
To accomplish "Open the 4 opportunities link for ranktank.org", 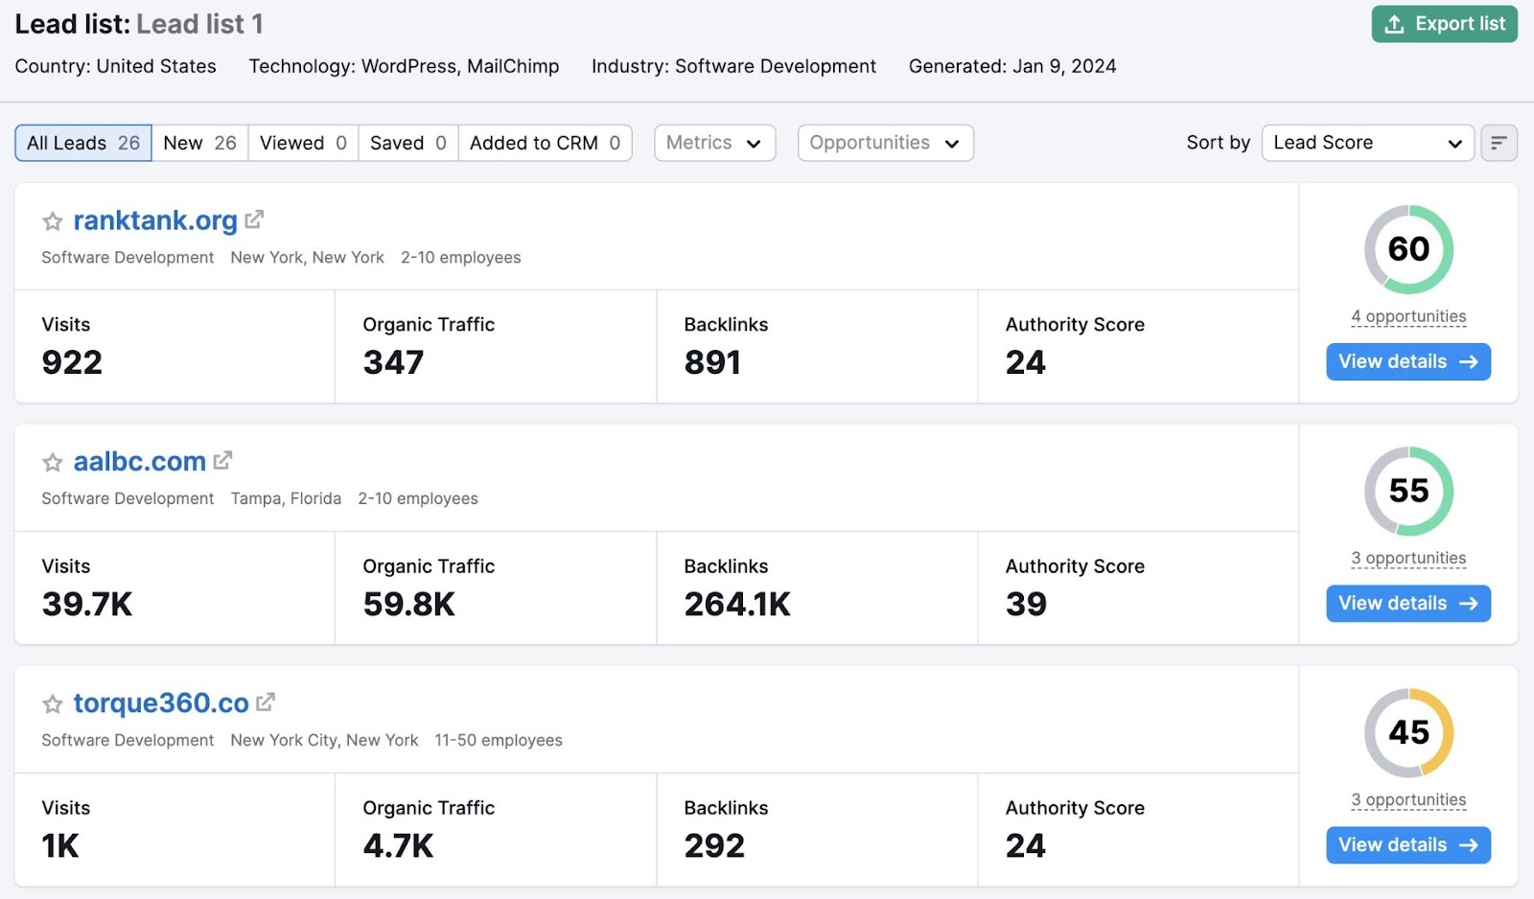I will click(x=1408, y=316).
